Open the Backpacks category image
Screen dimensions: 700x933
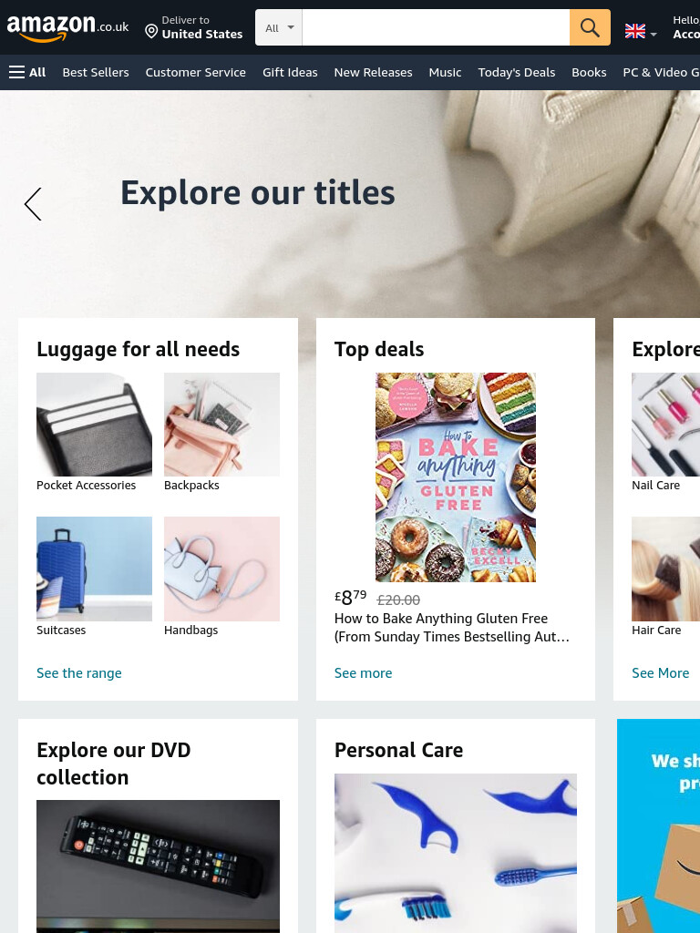(x=221, y=425)
